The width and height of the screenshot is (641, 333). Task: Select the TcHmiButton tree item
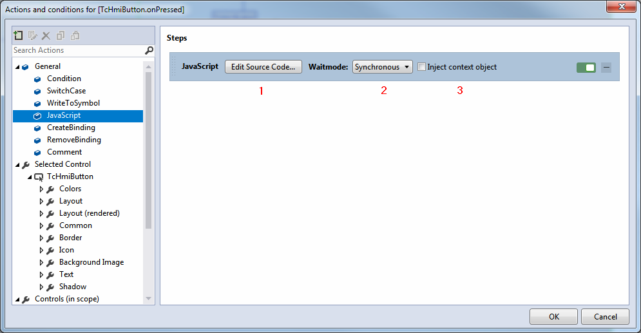click(x=70, y=176)
